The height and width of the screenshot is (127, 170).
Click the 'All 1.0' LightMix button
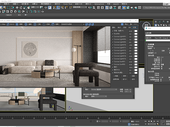coord(125,79)
